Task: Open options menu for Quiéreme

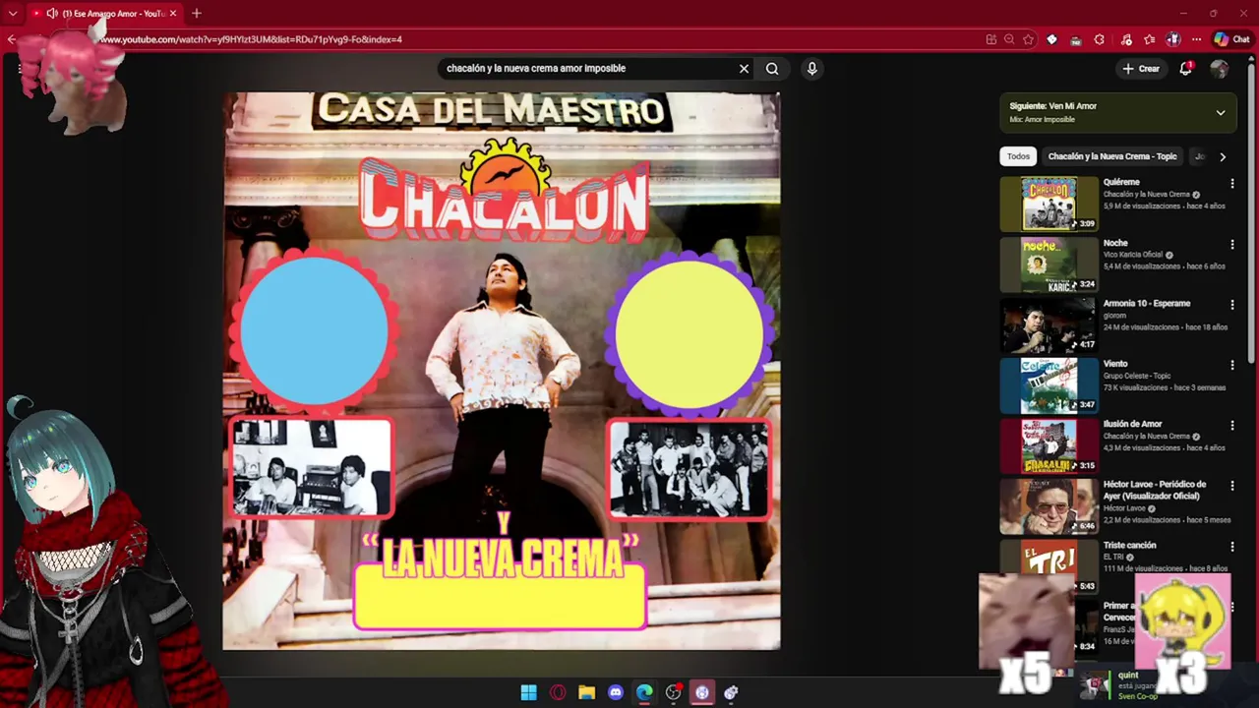Action: point(1231,183)
